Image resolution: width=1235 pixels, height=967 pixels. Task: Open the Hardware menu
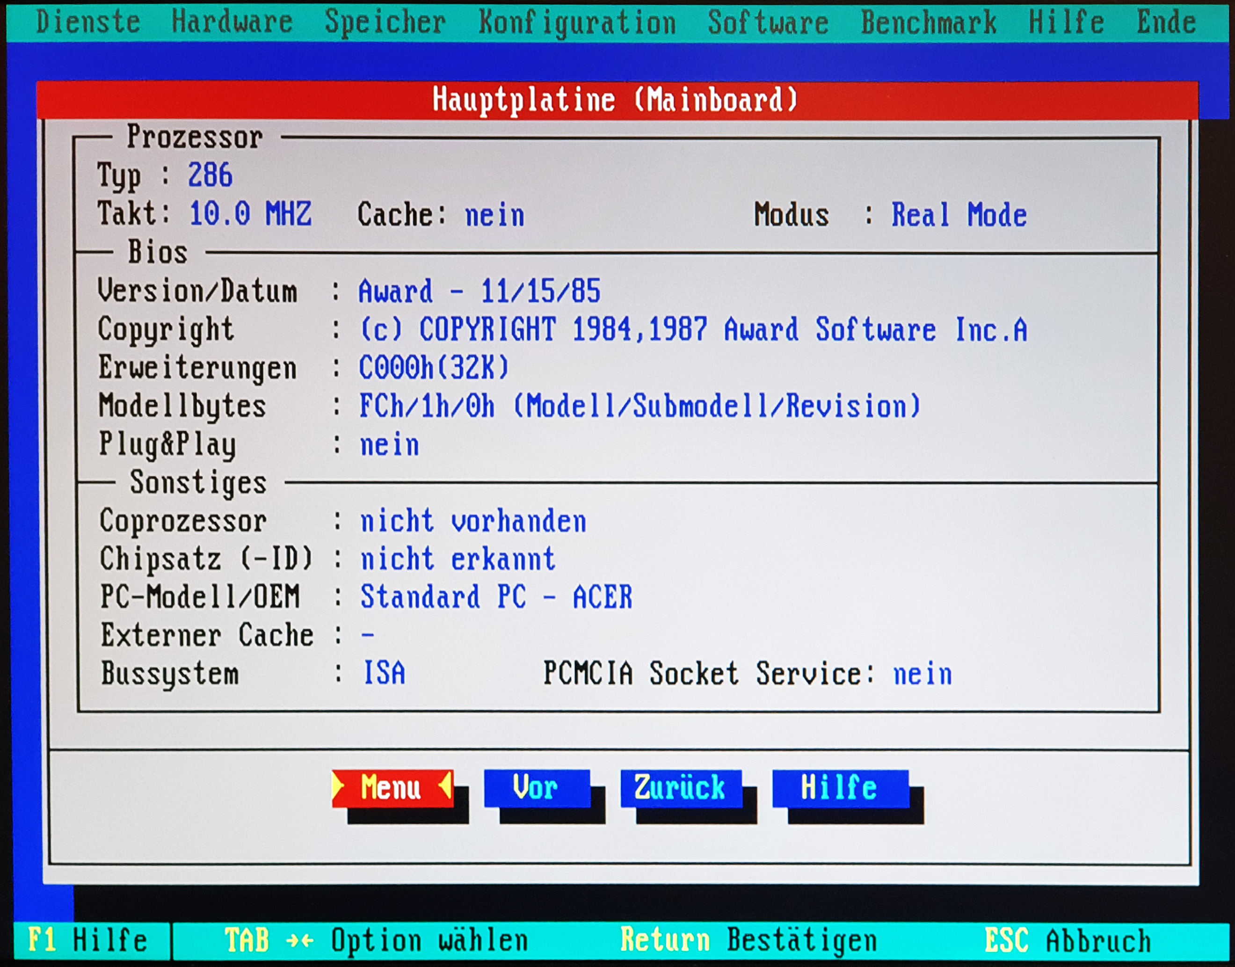click(x=232, y=22)
